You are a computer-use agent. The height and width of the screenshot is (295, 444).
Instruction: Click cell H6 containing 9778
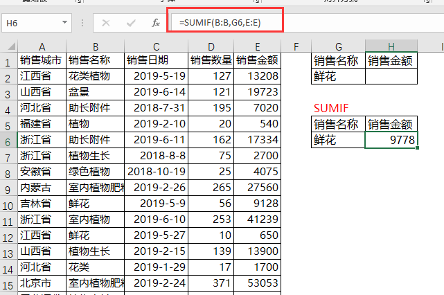(x=391, y=141)
